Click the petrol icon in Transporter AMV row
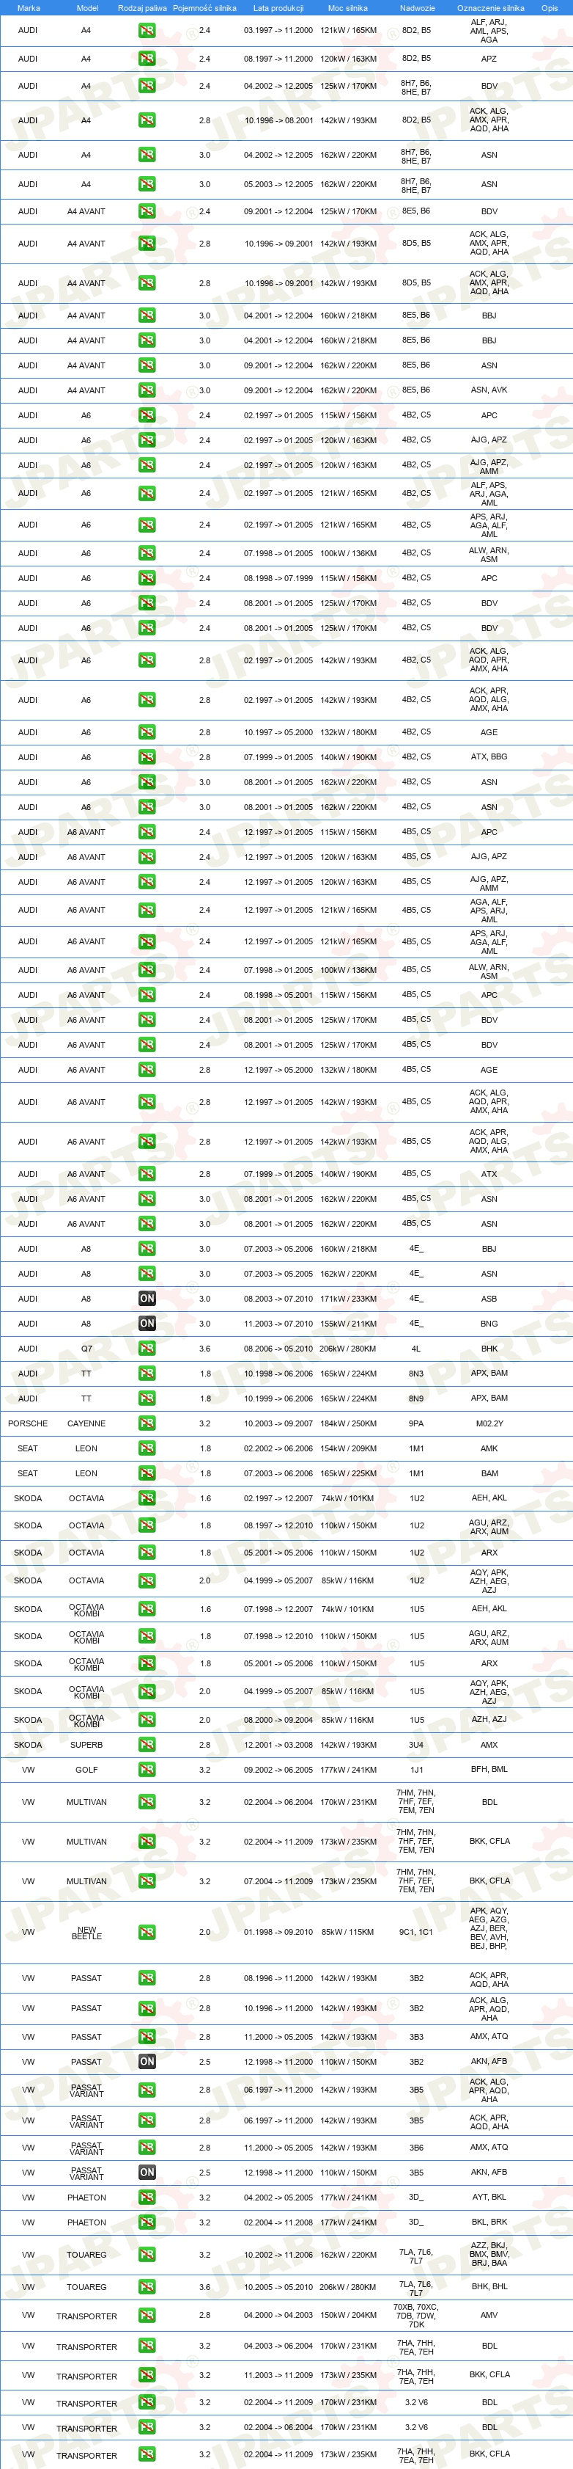This screenshot has height=2469, width=573. [x=147, y=2316]
